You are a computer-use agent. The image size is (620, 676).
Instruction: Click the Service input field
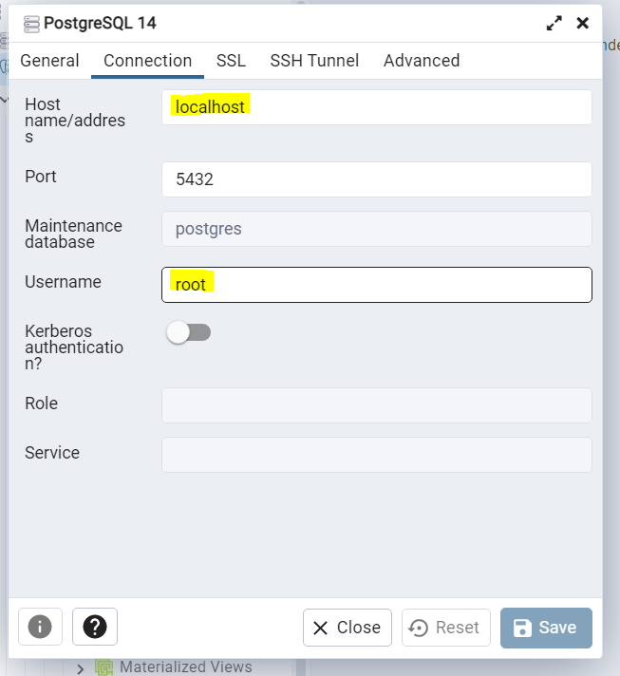coord(376,455)
